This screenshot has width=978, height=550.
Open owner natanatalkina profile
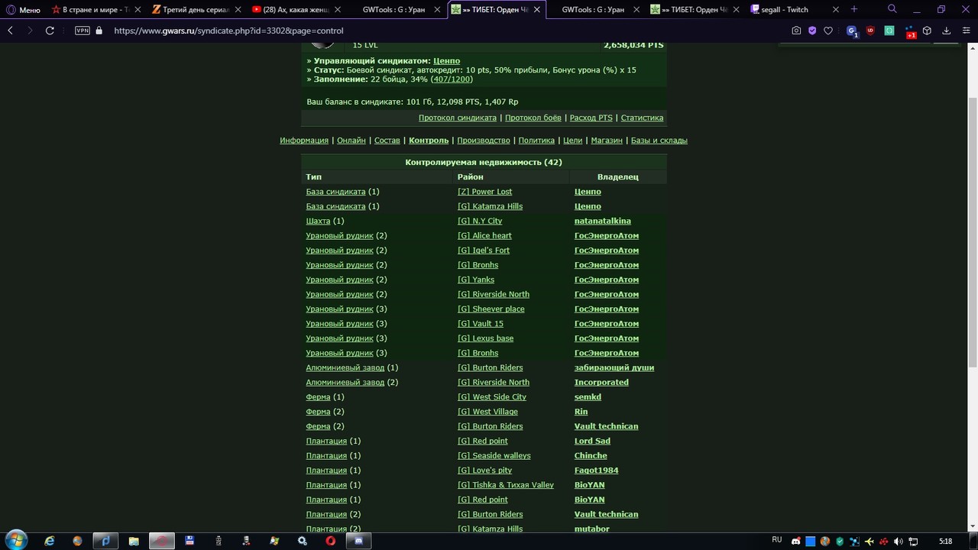pos(603,221)
